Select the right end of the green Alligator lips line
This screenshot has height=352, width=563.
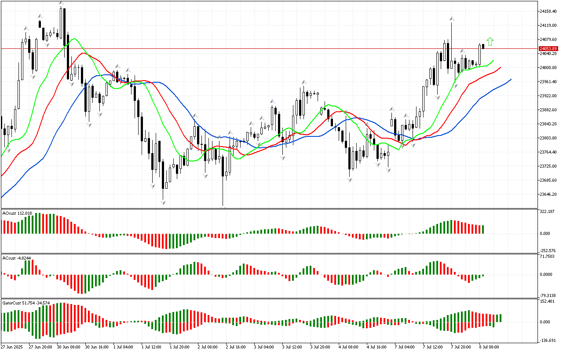pyautogui.click(x=494, y=60)
